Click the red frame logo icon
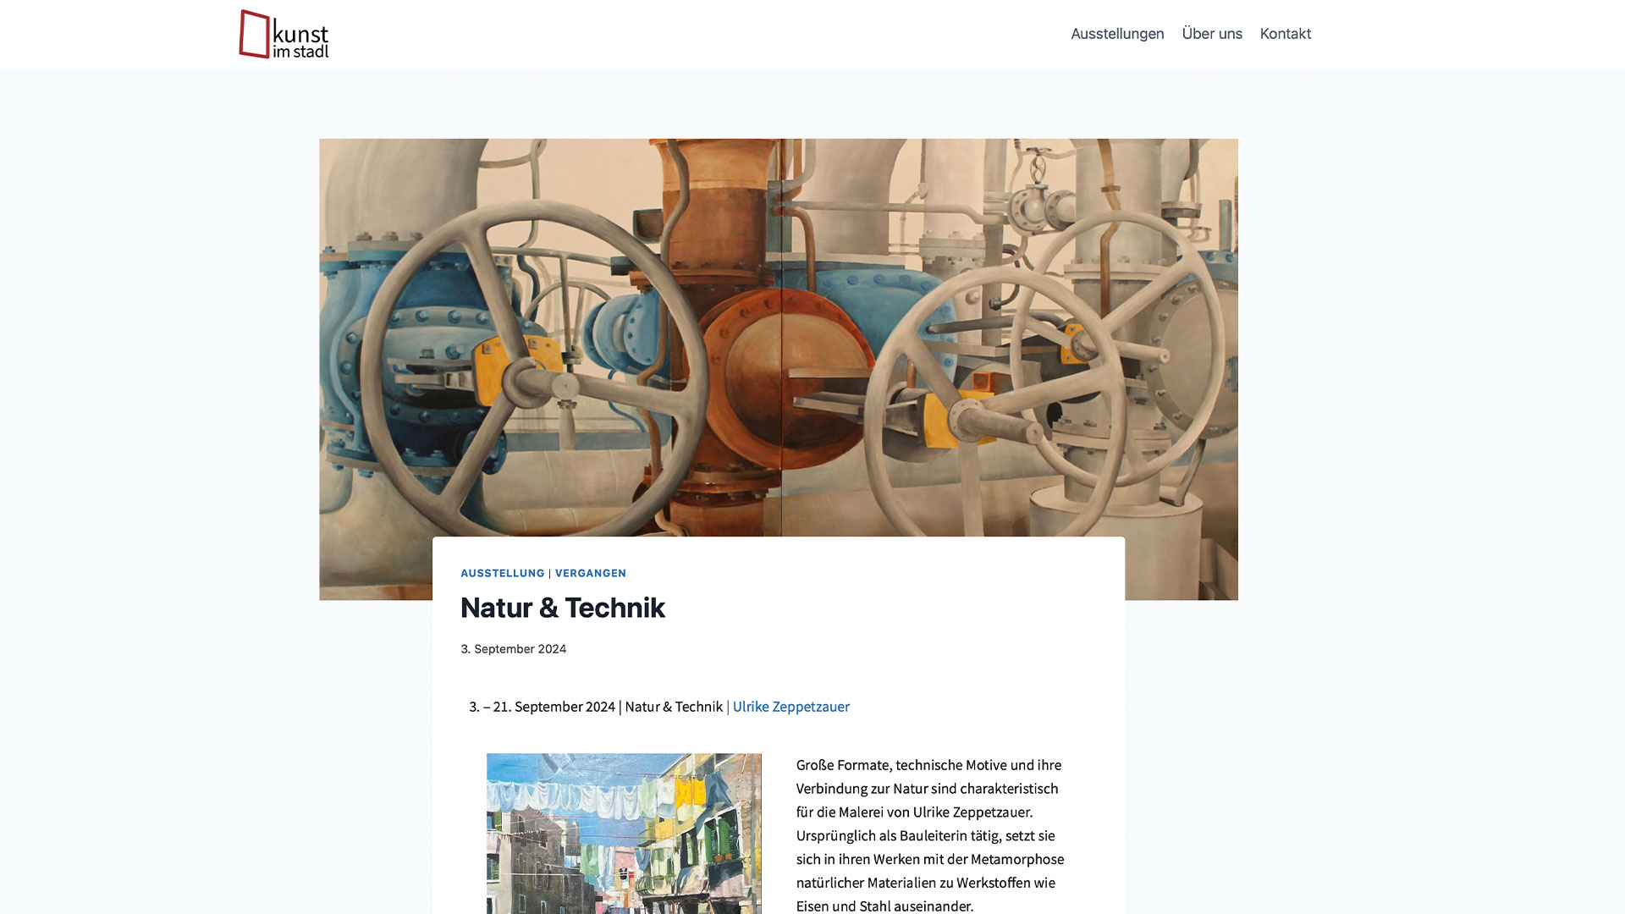This screenshot has height=914, width=1625. pos(254,34)
